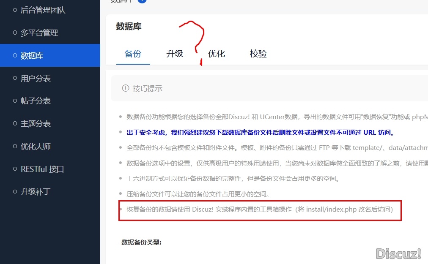Screen dimensions: 428x264
Task: Open 帖子分表 from the sidebar
Action: pos(36,101)
